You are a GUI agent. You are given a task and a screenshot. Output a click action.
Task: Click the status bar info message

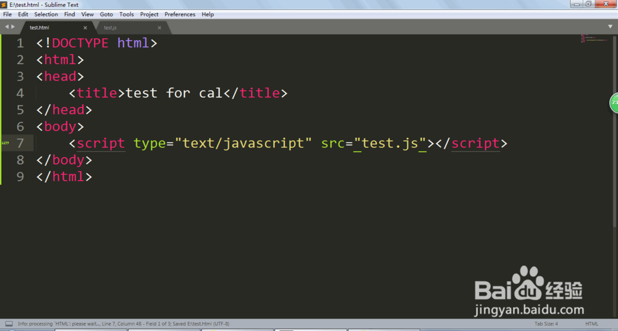pos(124,324)
